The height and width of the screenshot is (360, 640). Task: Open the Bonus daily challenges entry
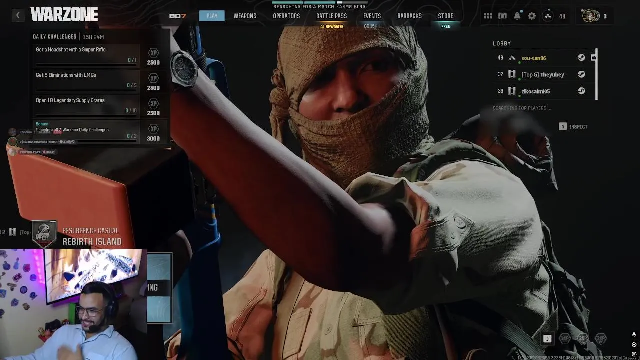86,132
